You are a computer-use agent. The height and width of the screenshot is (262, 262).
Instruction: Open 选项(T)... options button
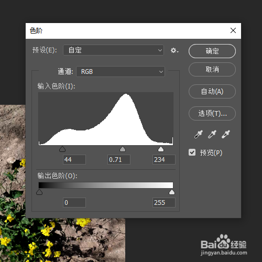[212, 113]
